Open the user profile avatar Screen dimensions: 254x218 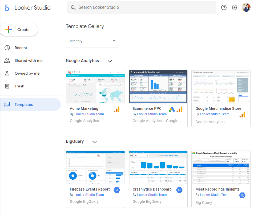point(246,7)
